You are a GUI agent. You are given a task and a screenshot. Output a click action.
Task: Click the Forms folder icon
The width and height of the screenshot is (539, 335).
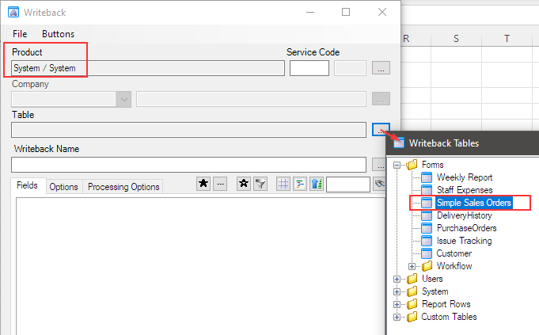(x=412, y=165)
